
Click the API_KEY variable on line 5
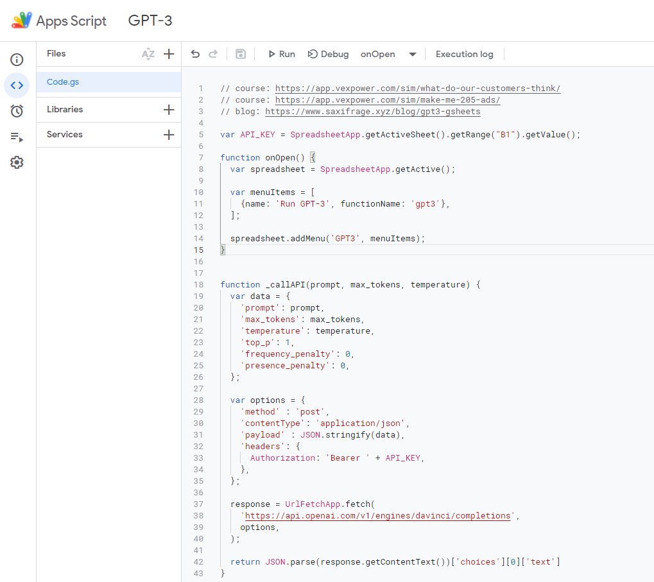[x=257, y=135]
